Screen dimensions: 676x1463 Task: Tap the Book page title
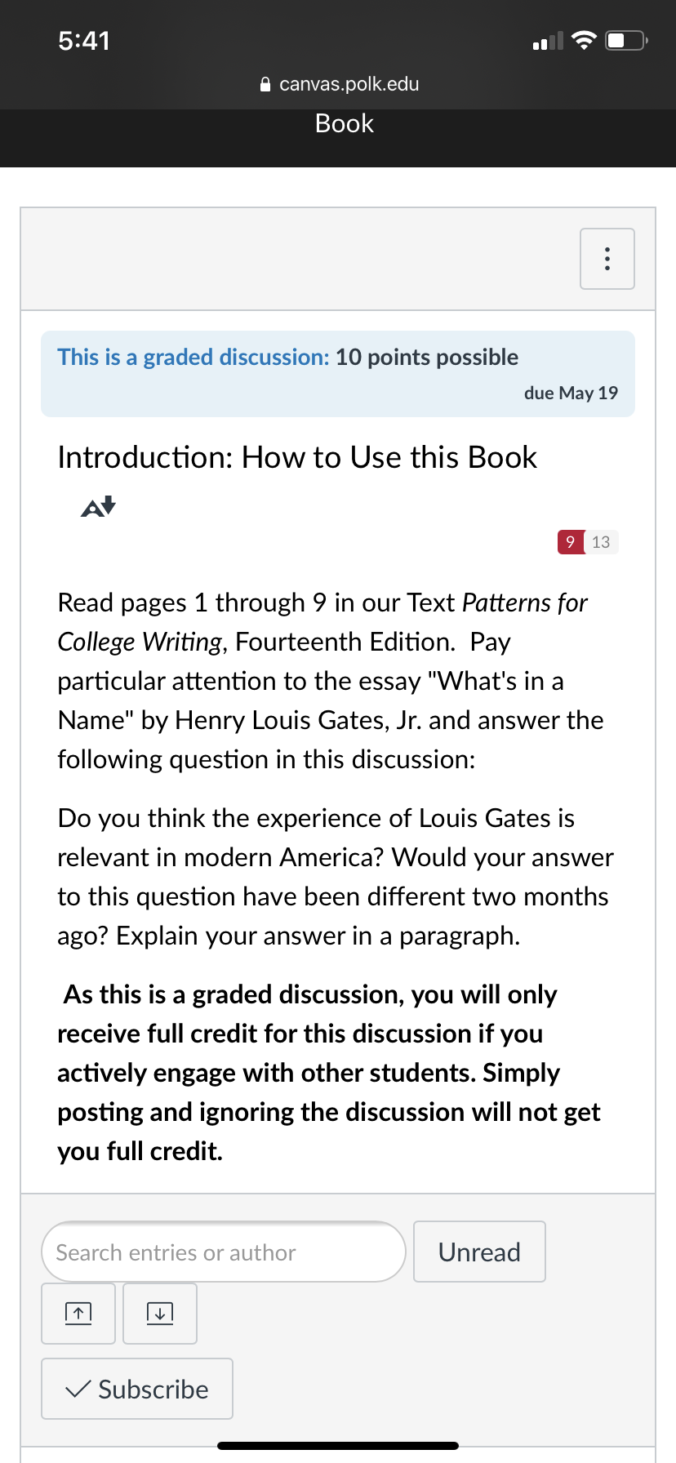point(345,123)
